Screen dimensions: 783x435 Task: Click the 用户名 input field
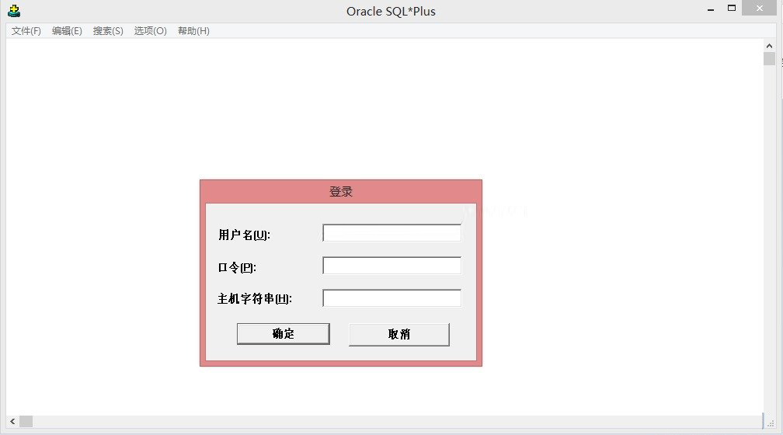point(392,233)
